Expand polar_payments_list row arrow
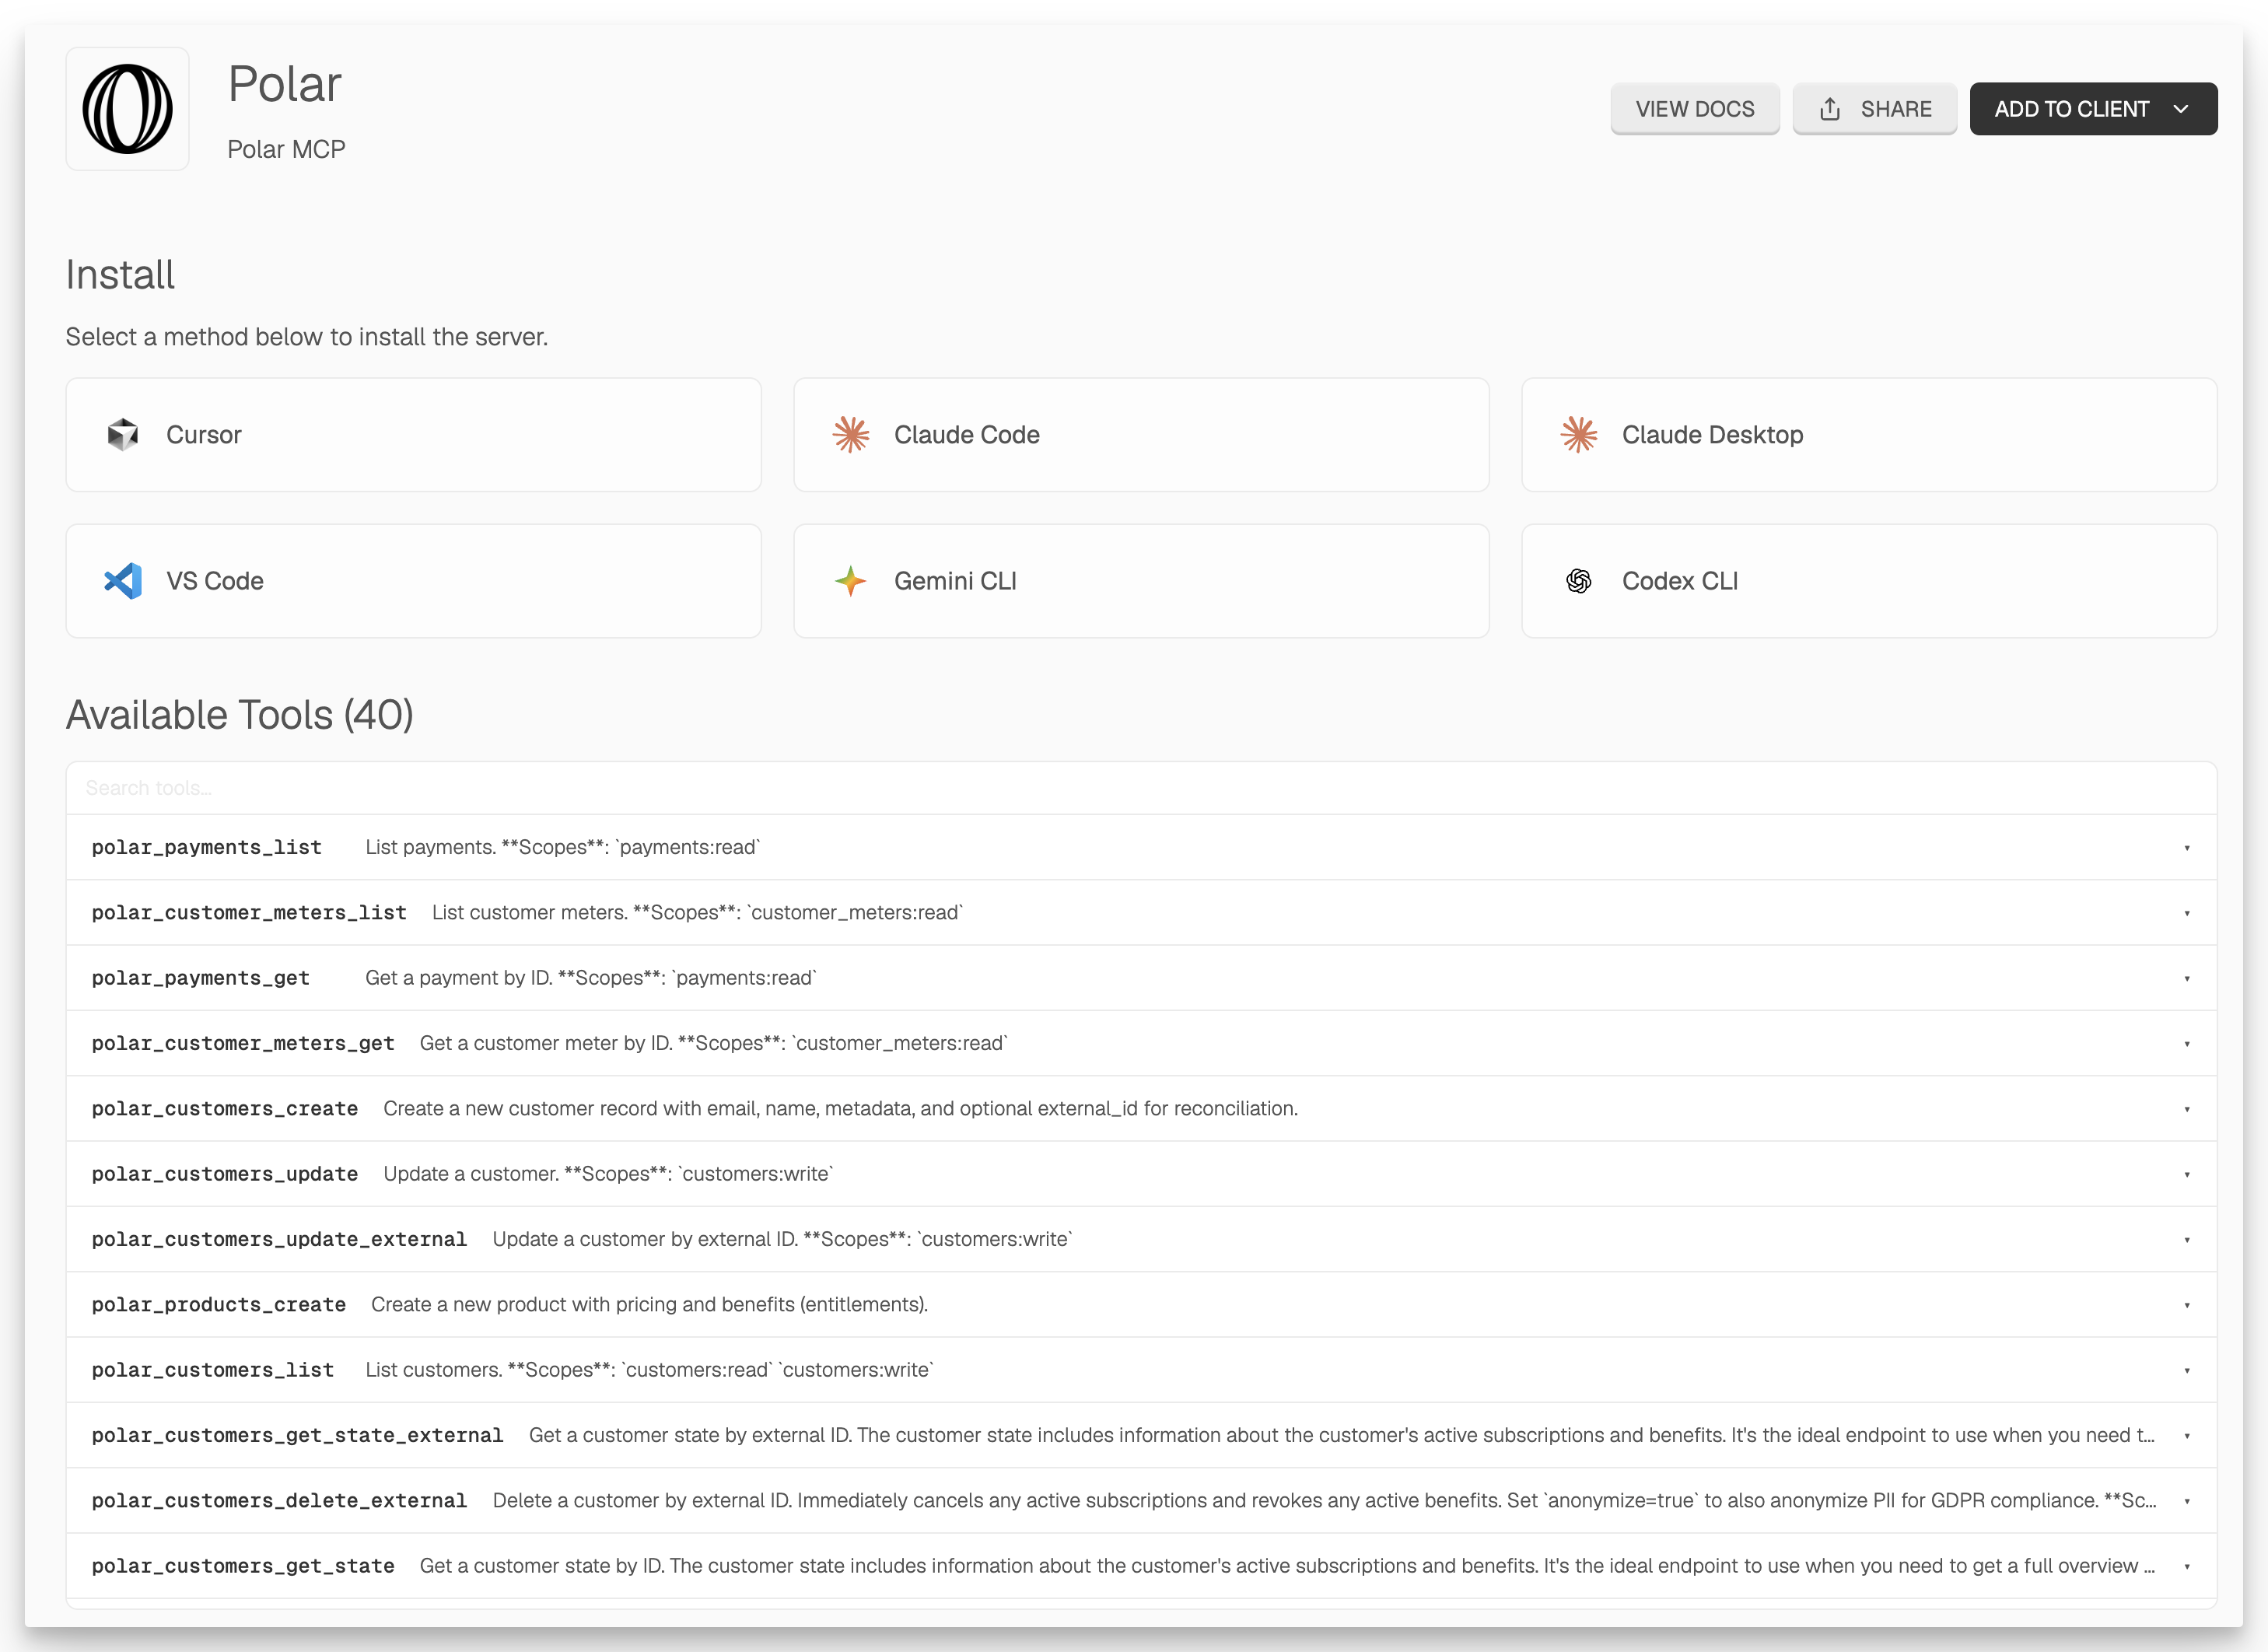Image resolution: width=2268 pixels, height=1652 pixels. 2187,848
